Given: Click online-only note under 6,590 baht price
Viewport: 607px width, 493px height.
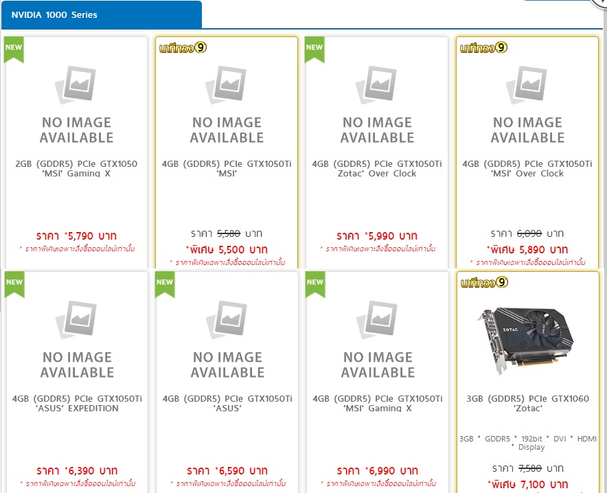Looking at the screenshot, I should pyautogui.click(x=228, y=483).
